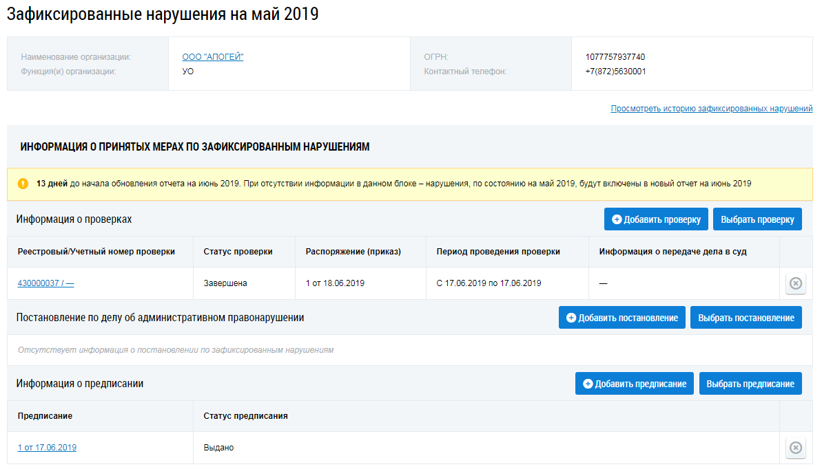Viewport: 822px width, 469px height.
Task: Delete the prescription row via its X icon
Action: pyautogui.click(x=796, y=448)
